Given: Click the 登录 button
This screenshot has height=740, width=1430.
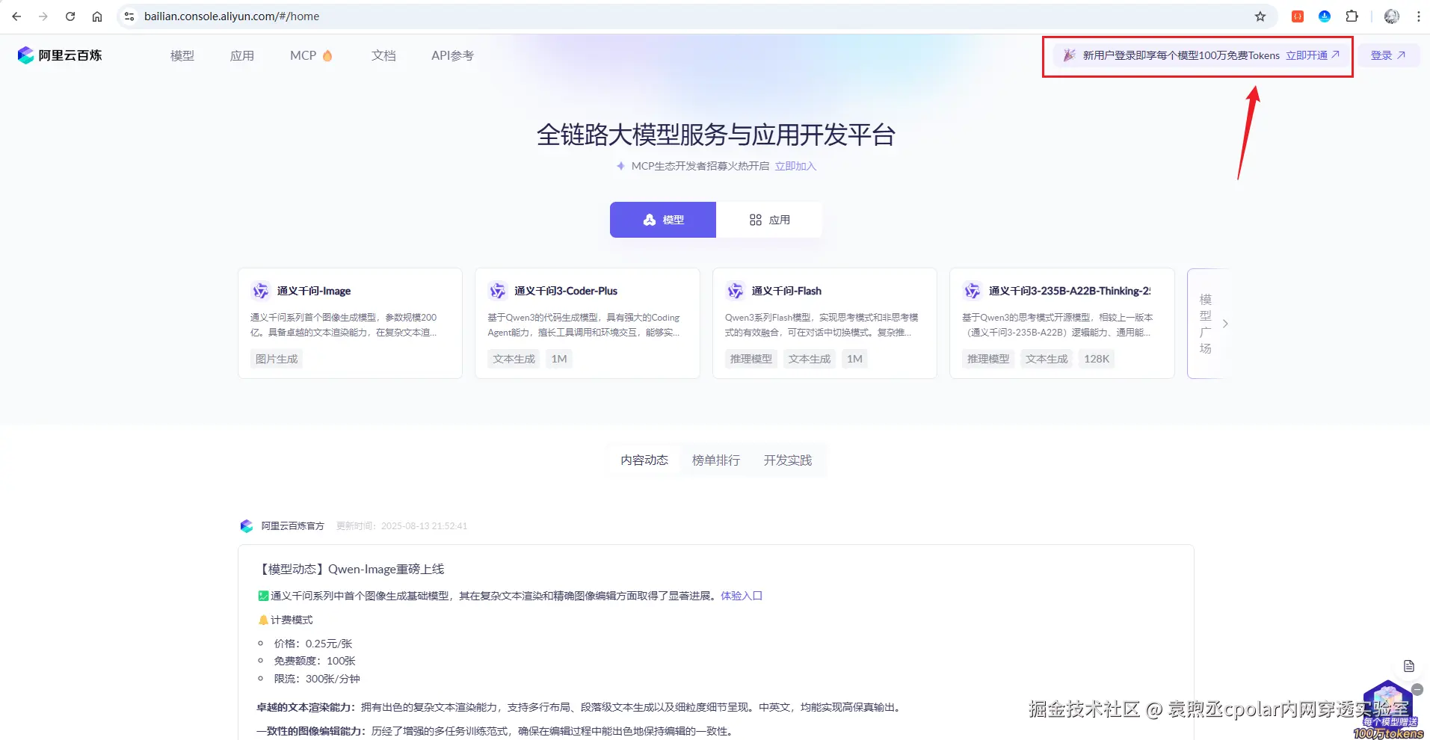Looking at the screenshot, I should [x=1388, y=55].
